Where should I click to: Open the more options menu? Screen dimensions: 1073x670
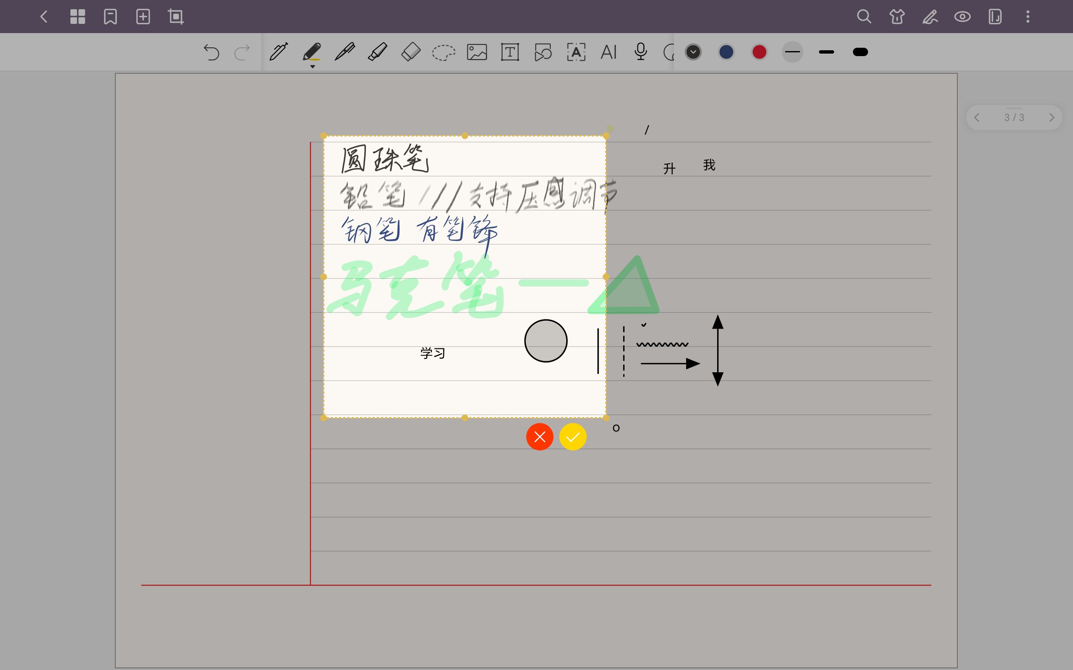(x=1028, y=16)
